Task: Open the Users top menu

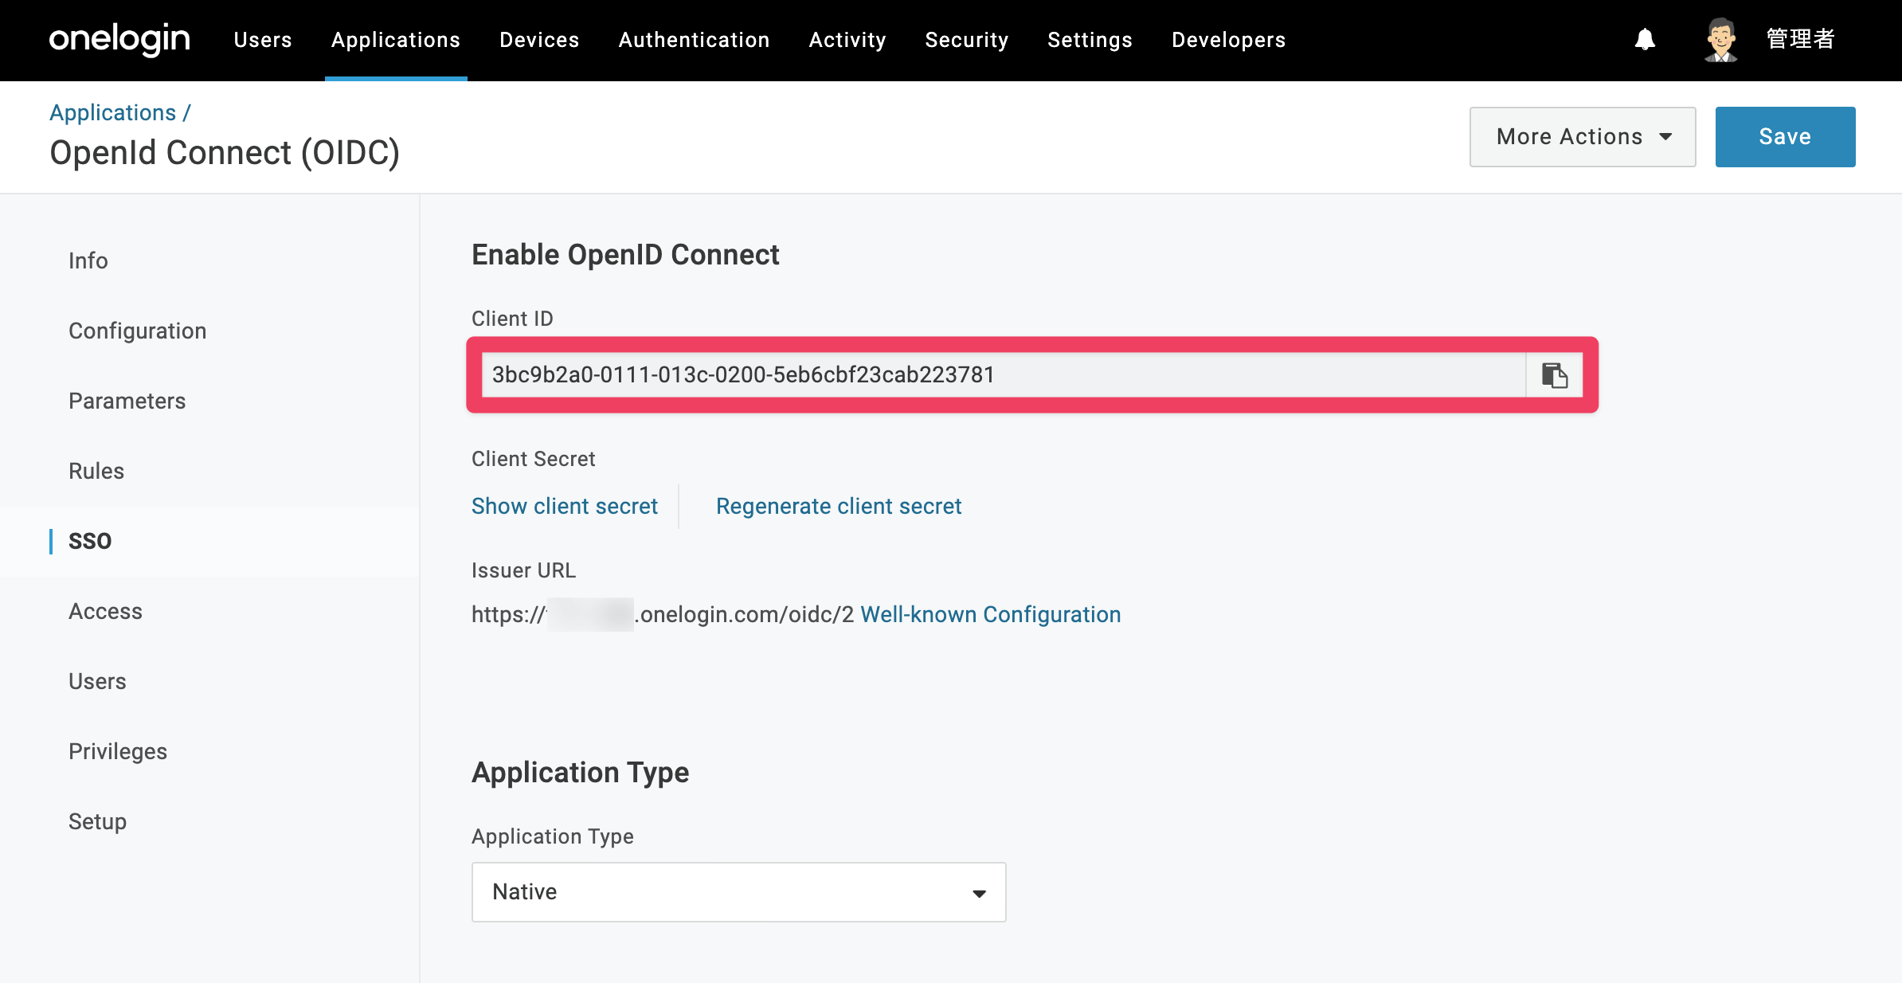Action: (x=263, y=40)
